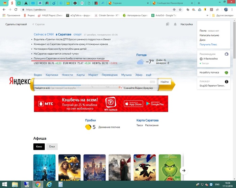This screenshot has height=188, width=236.
Task: Select the Ёлки category in Афиша
Action: [52, 147]
